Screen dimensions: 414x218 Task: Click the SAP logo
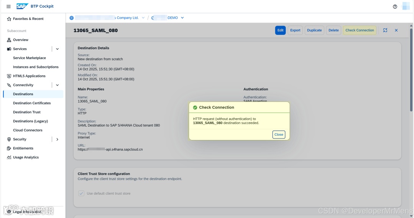point(22,6)
